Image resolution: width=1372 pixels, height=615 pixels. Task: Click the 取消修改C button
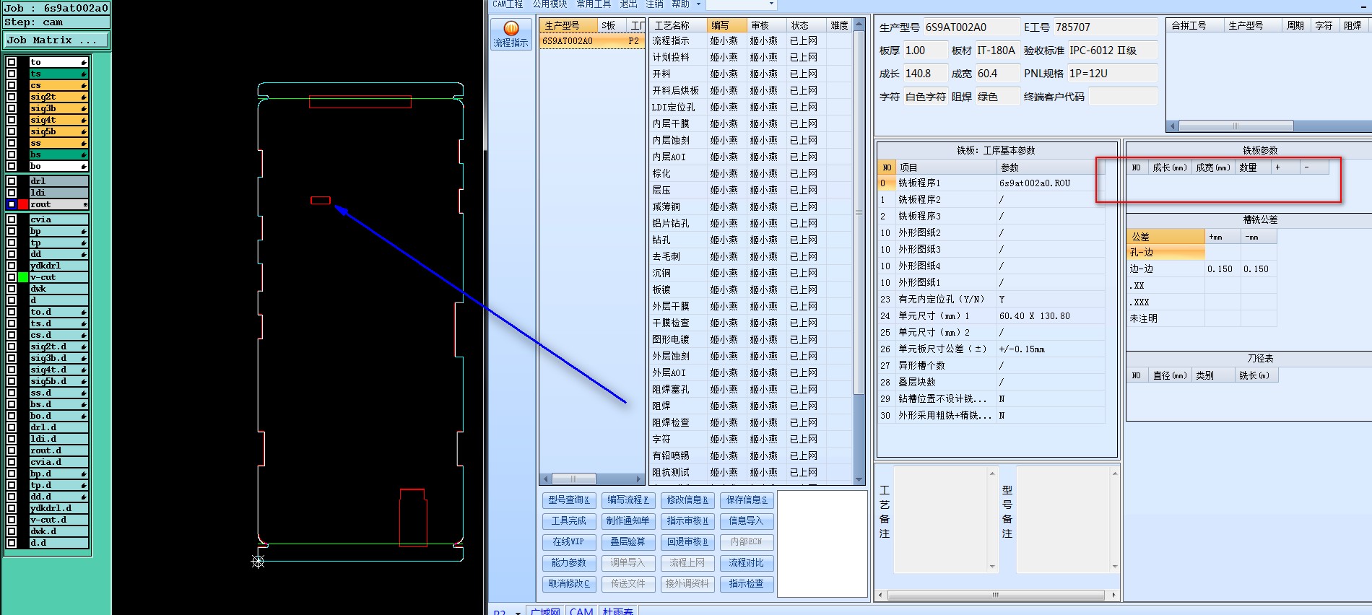pos(568,583)
